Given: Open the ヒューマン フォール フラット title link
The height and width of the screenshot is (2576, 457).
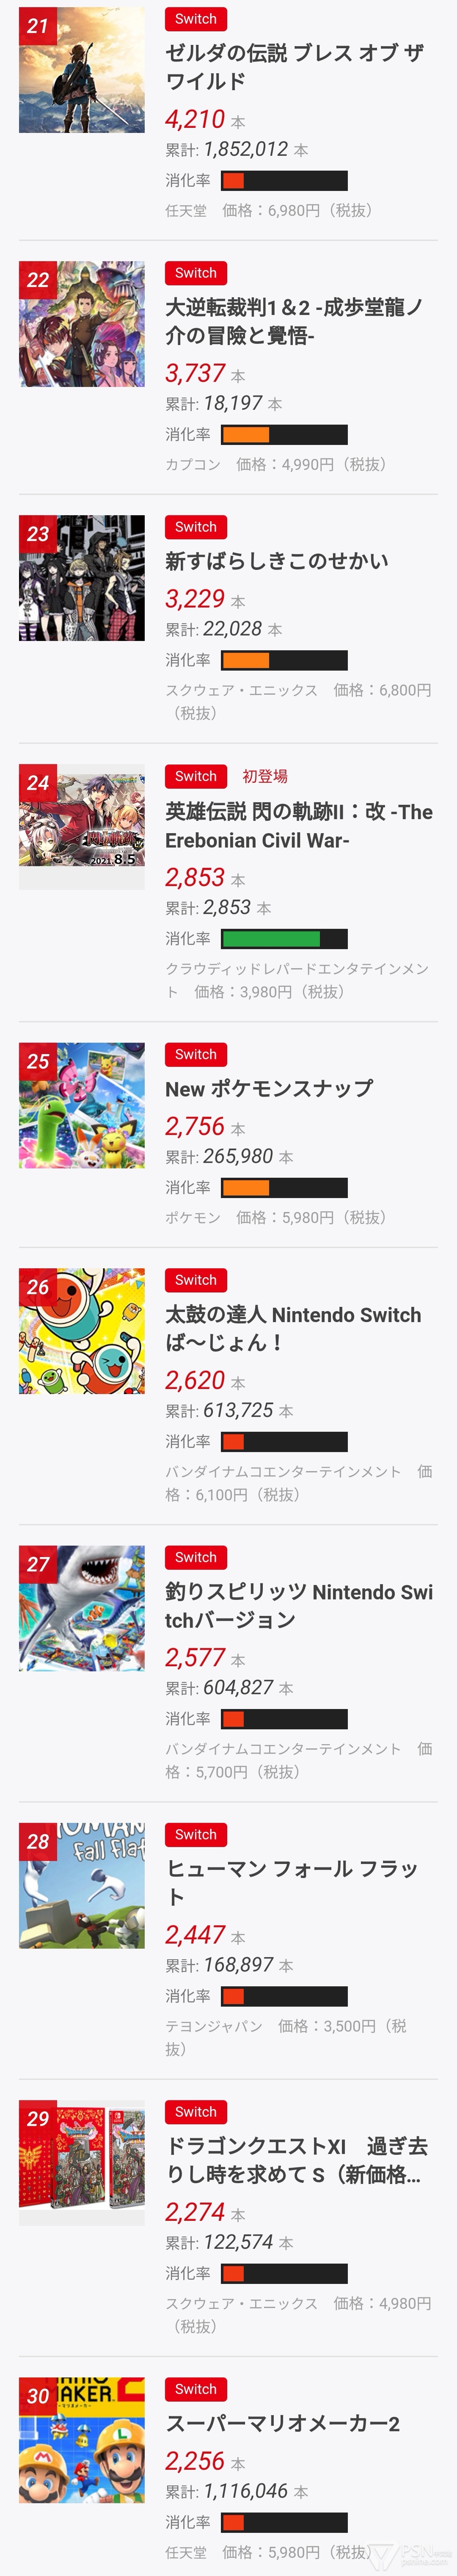Looking at the screenshot, I should click(x=291, y=1882).
